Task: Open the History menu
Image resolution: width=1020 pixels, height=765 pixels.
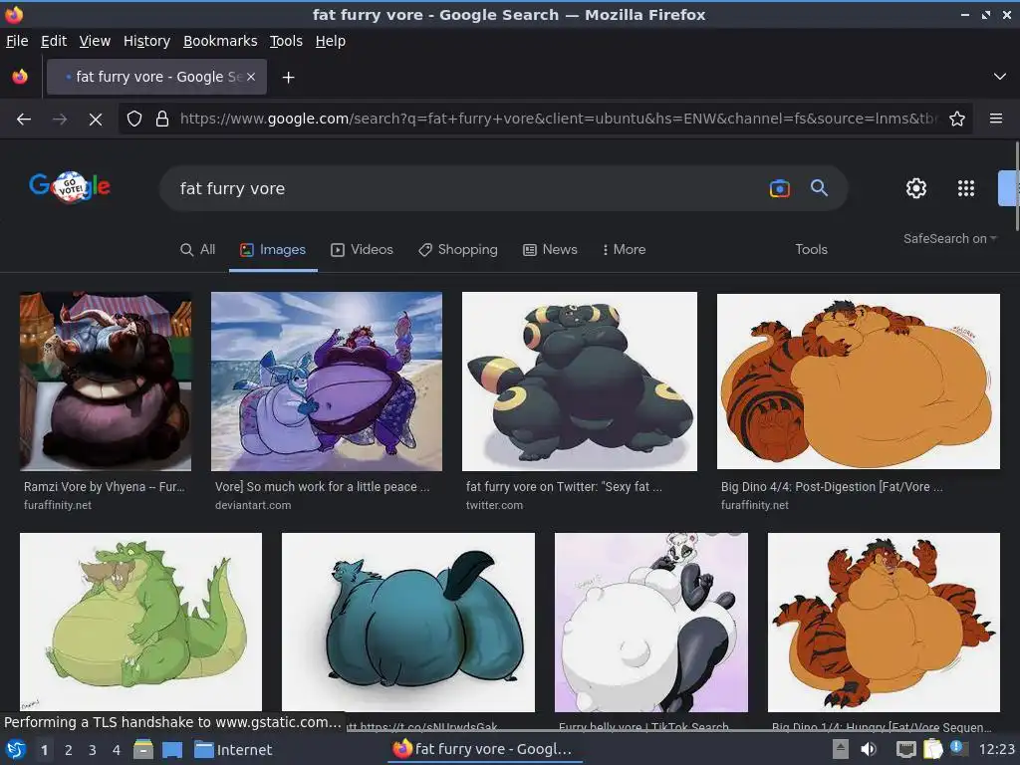Action: pyautogui.click(x=146, y=41)
